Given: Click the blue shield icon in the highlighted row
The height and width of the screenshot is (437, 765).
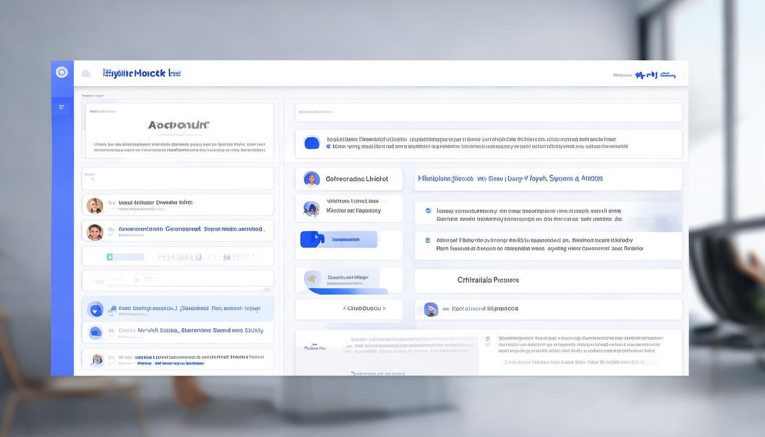Looking at the screenshot, I should pyautogui.click(x=95, y=309).
